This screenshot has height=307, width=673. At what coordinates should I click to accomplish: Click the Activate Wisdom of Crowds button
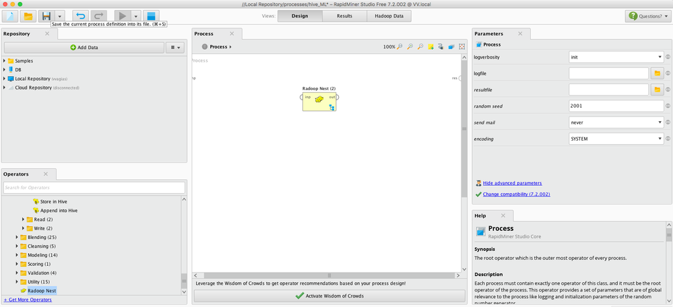coord(329,296)
